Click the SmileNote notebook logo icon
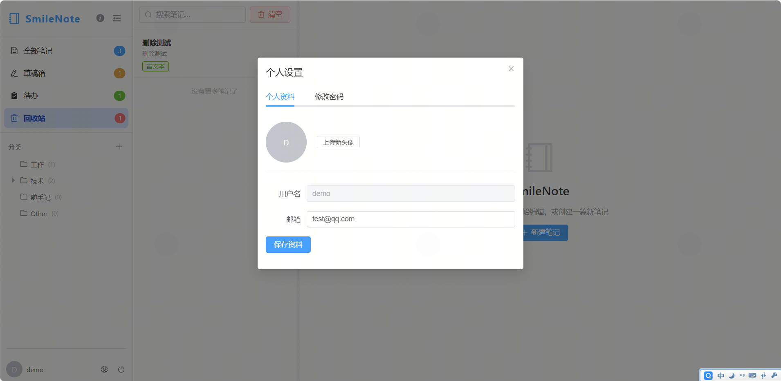Image resolution: width=781 pixels, height=381 pixels. pyautogui.click(x=14, y=18)
